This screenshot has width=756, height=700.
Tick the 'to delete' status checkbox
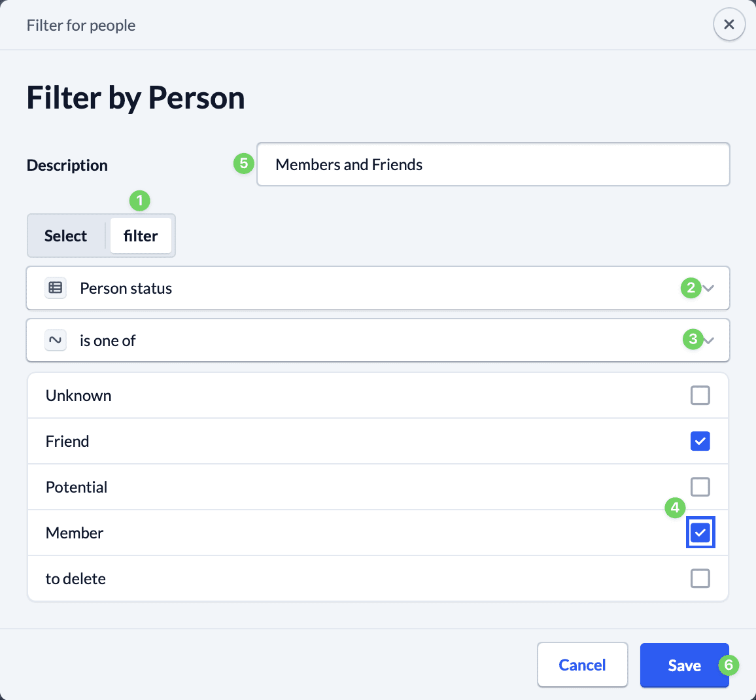point(700,578)
